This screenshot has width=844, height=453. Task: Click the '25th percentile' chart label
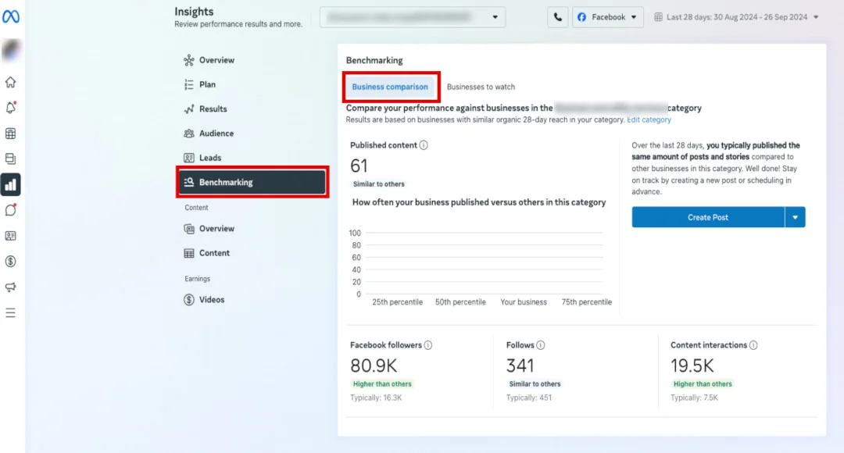click(x=397, y=302)
